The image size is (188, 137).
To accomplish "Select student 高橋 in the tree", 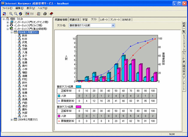I will 24,99.
